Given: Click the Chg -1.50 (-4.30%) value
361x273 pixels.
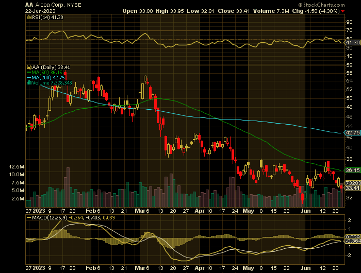Looking at the screenshot, I should pyautogui.click(x=316, y=11).
